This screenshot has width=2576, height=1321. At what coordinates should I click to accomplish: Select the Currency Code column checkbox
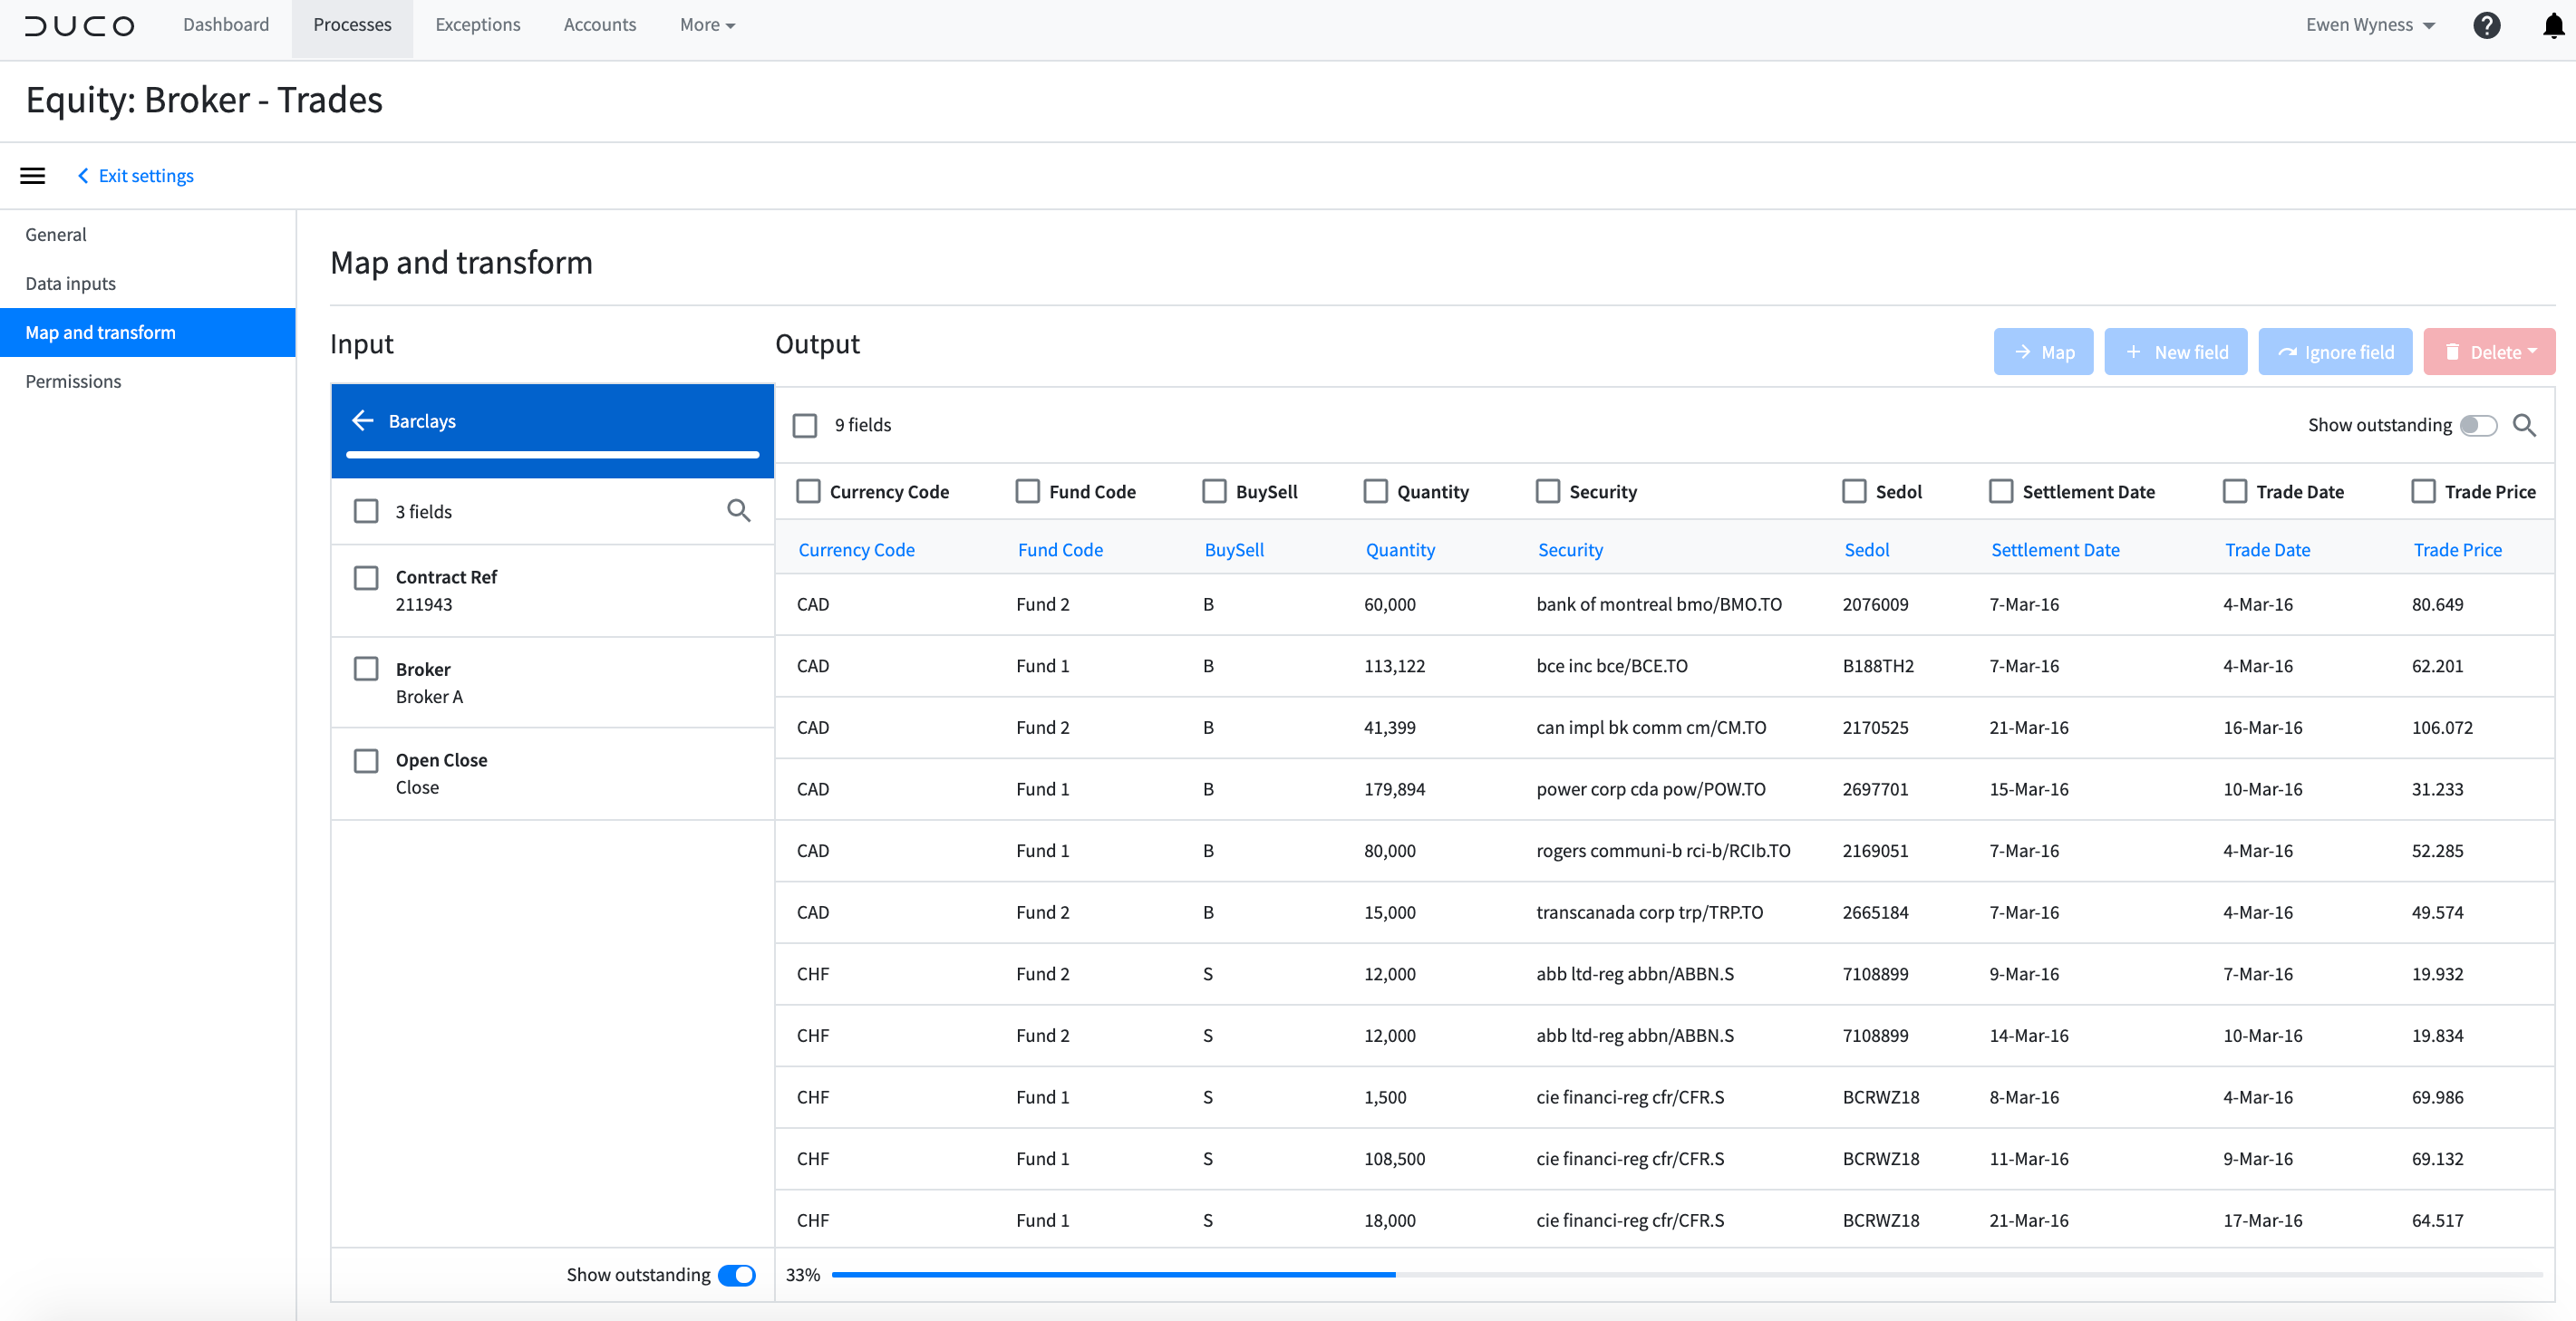tap(807, 491)
